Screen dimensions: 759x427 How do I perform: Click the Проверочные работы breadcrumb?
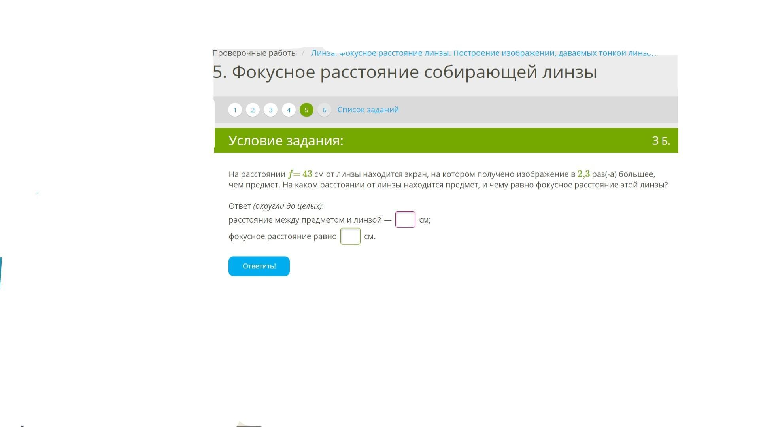[255, 53]
